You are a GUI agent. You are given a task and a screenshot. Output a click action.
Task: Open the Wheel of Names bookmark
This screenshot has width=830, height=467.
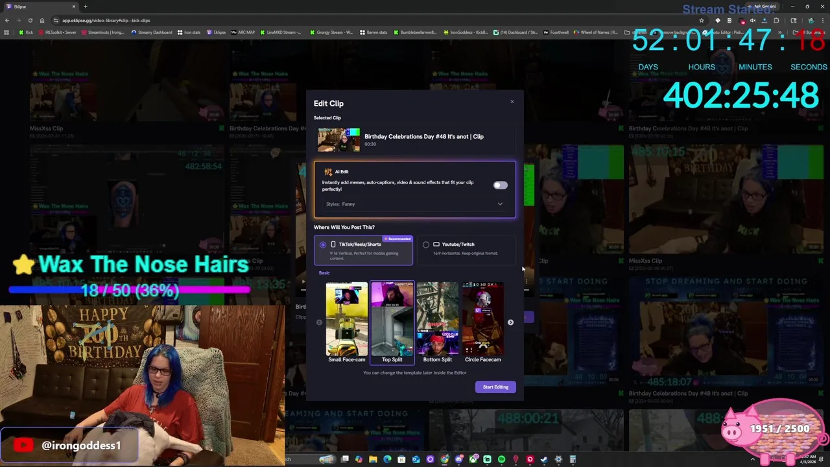coord(595,32)
